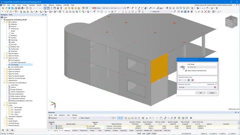The height and width of the screenshot is (135, 240).
Task: Click the Navigator Display eye icon
Action: click(x=7, y=130)
